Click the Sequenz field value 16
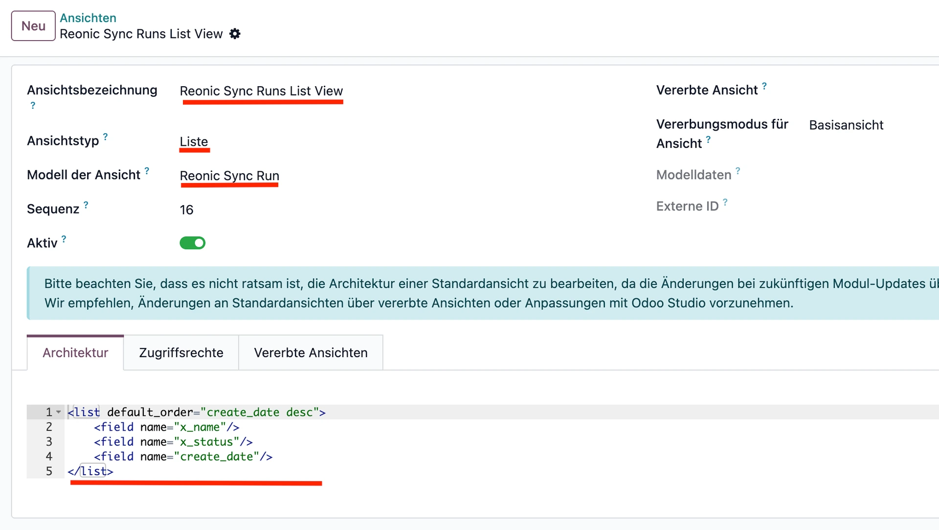 (x=187, y=210)
